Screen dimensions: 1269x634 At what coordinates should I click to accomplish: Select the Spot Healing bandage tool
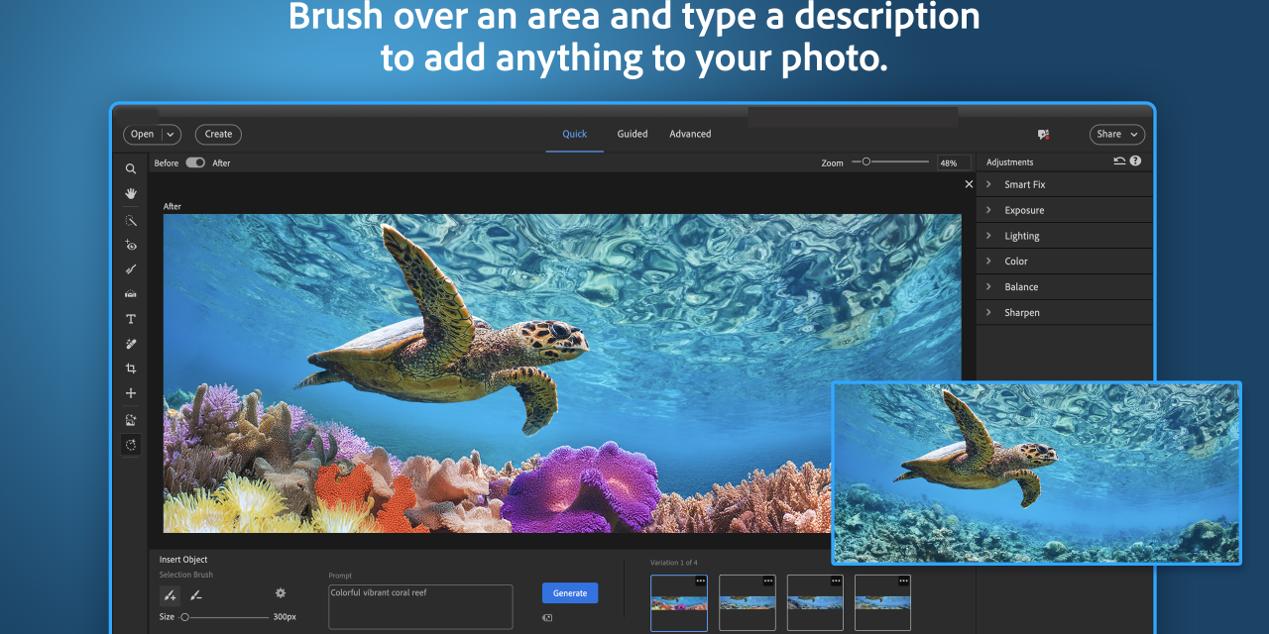click(x=130, y=344)
